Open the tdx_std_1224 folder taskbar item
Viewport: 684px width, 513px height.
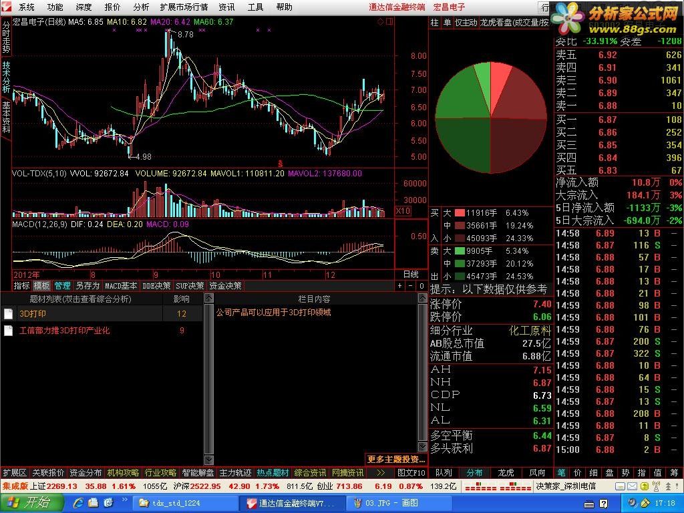(x=185, y=503)
